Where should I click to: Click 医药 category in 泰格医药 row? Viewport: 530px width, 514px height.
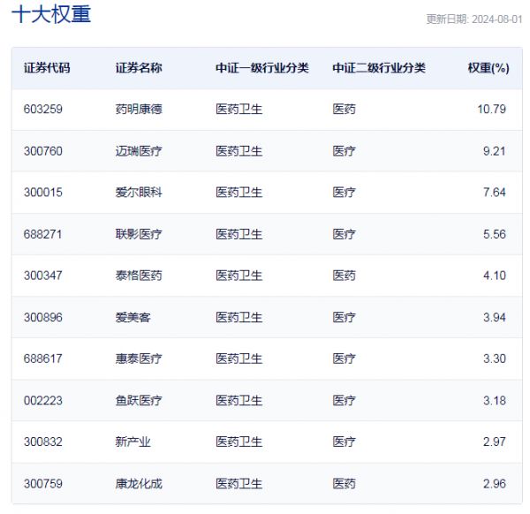click(x=344, y=276)
